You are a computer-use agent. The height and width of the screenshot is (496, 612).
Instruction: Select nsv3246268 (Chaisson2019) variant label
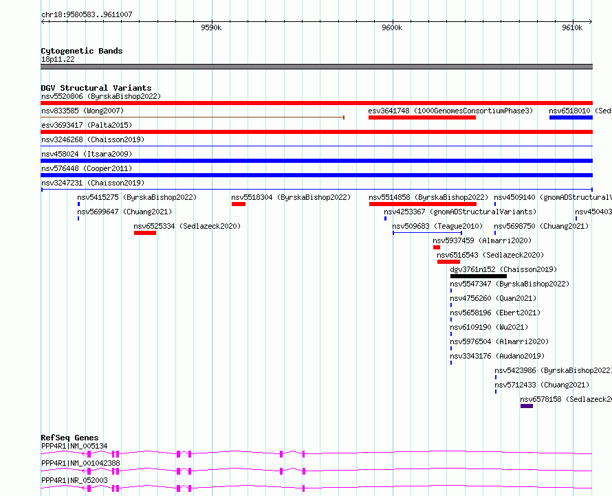point(93,139)
